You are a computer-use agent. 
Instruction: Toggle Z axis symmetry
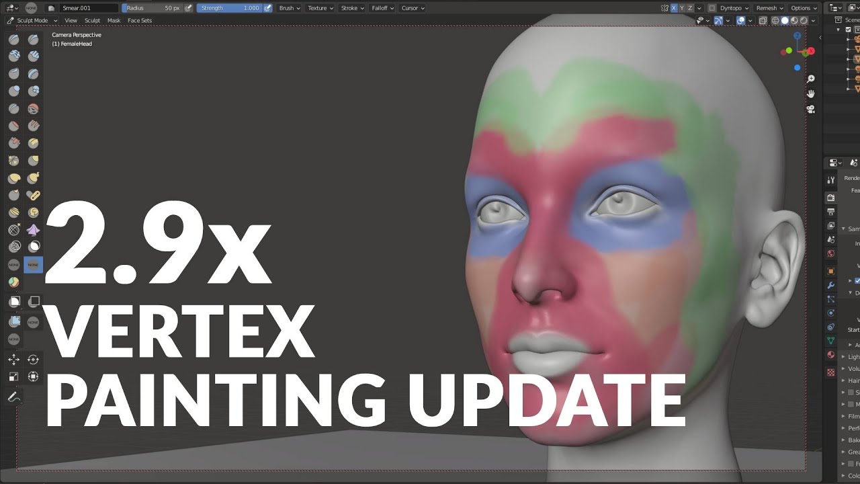[x=691, y=8]
